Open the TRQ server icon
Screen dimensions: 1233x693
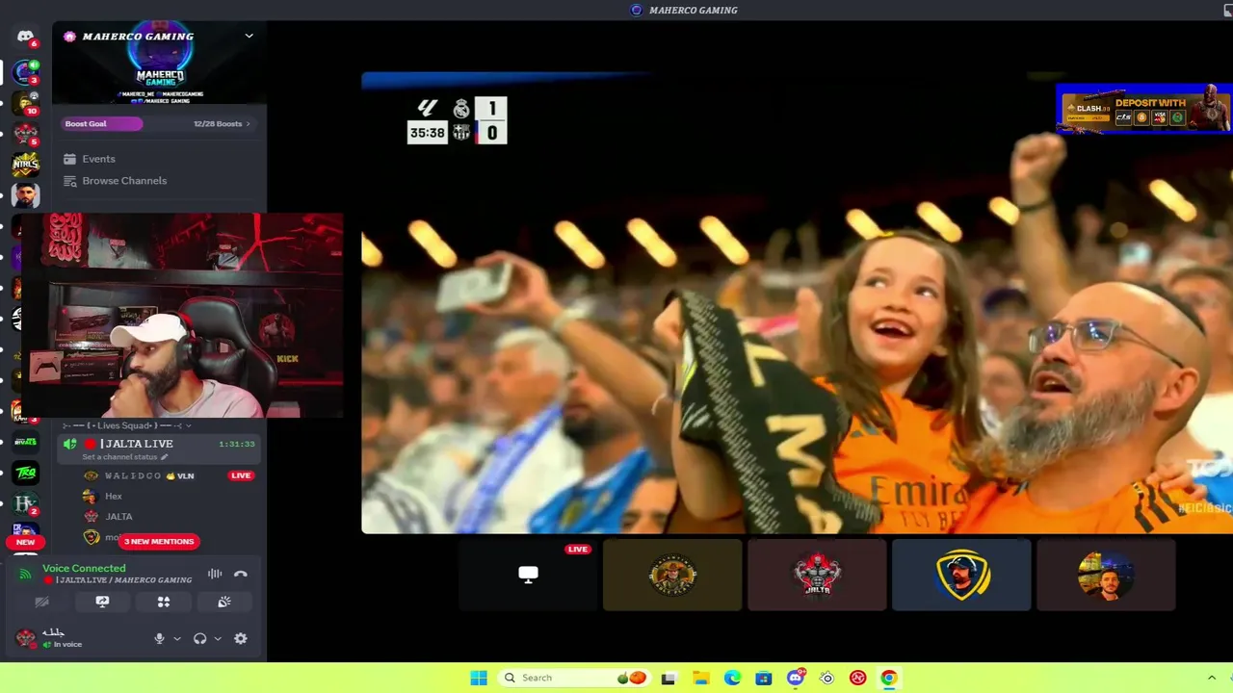click(x=25, y=473)
